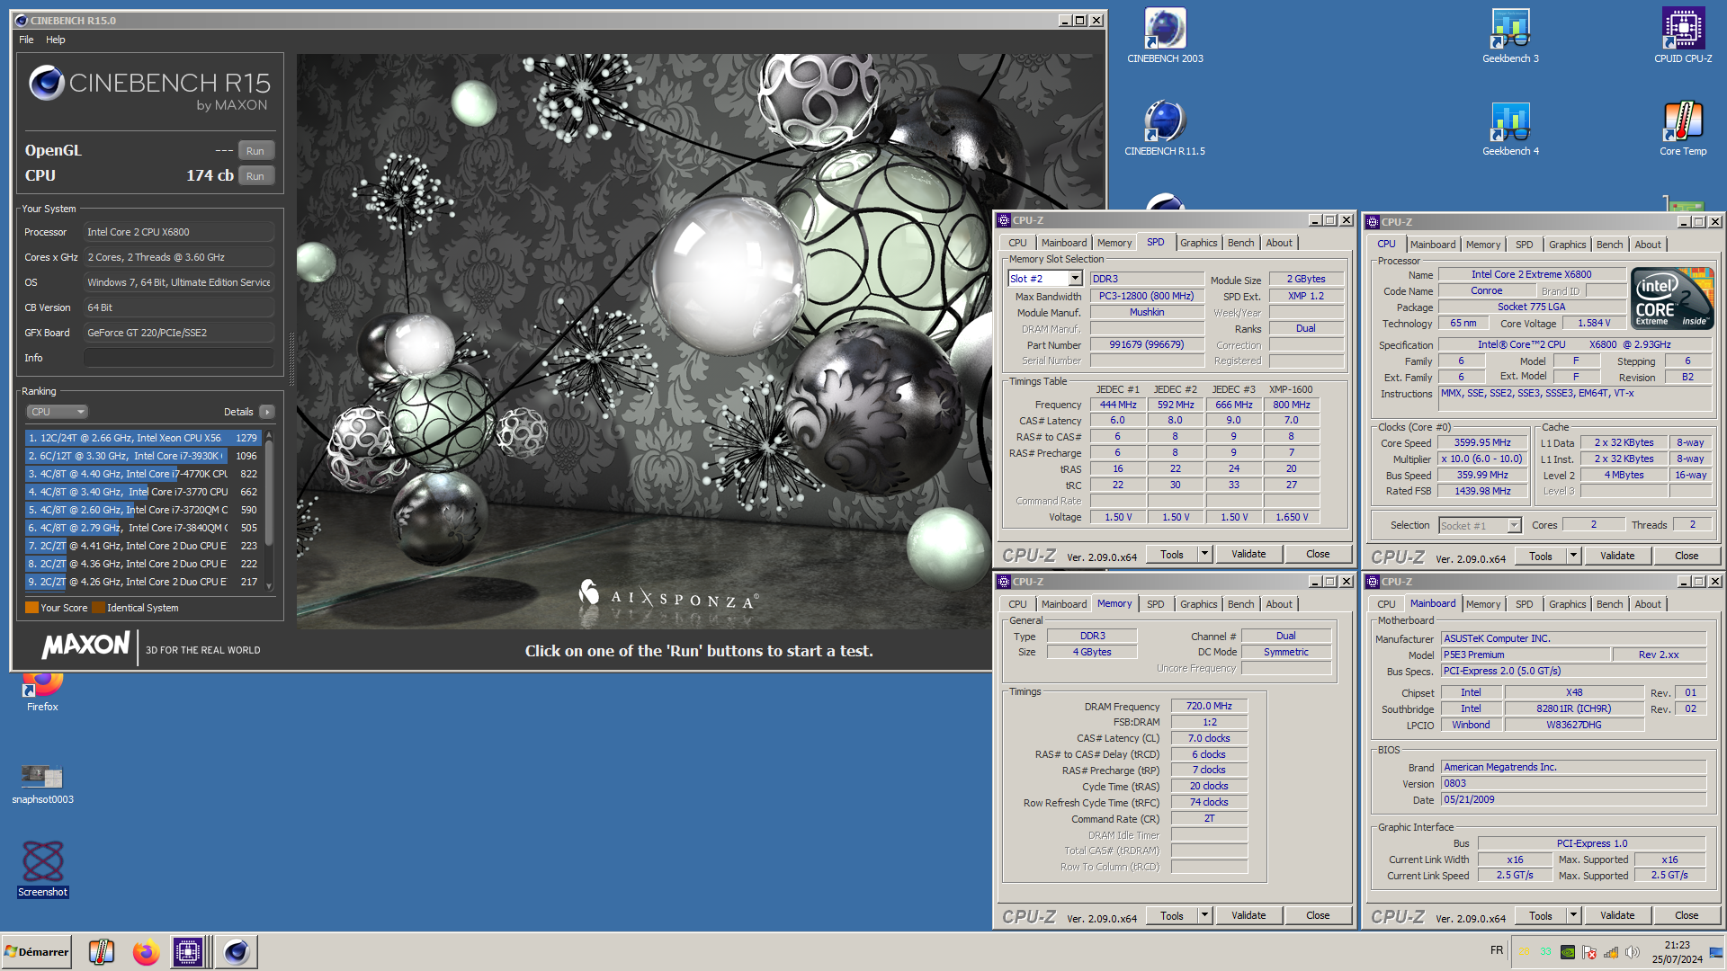Select the Firefox desktop icon
Screen dimensions: 1727x971
pos(42,692)
